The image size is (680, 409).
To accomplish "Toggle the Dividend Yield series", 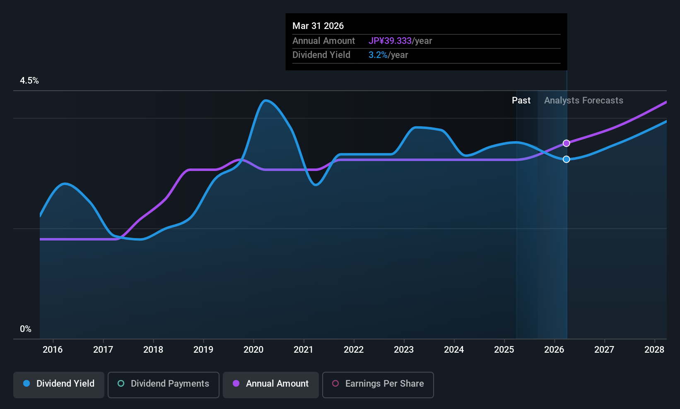I will 59,385.
